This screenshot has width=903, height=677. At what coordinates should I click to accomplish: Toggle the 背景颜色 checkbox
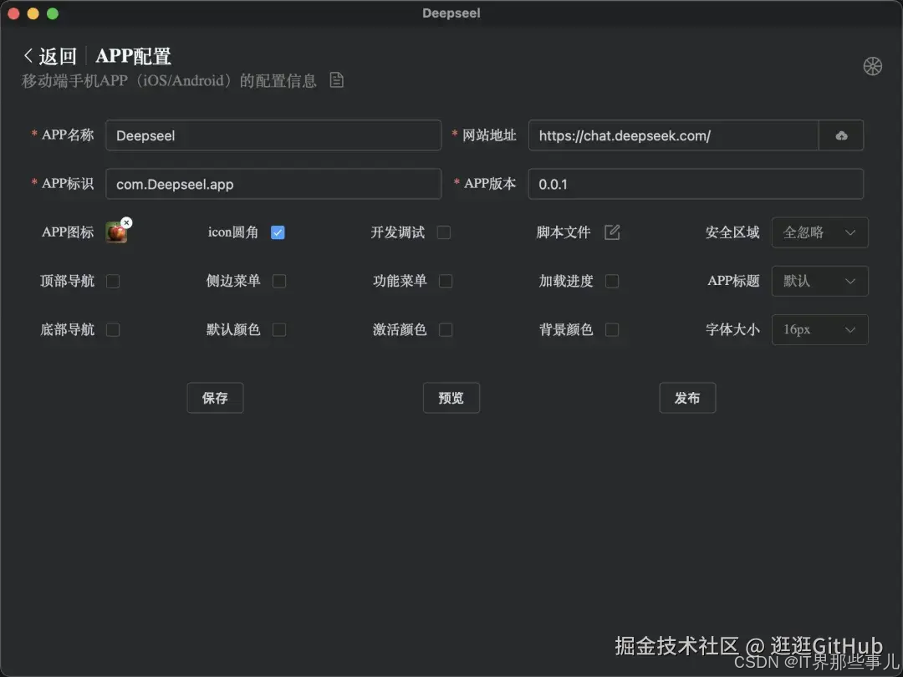coord(612,329)
